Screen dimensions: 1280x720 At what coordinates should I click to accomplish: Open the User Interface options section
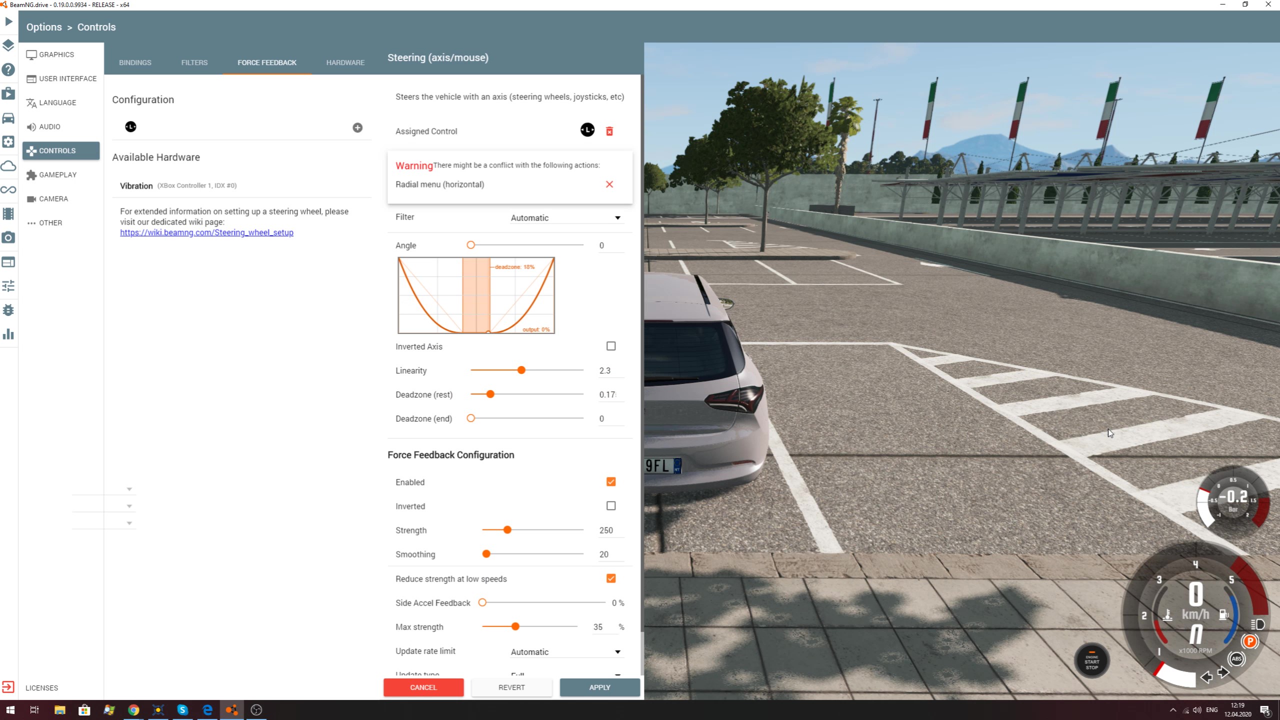(60, 78)
